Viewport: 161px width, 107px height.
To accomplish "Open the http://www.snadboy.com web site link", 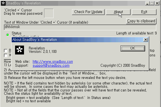I will (x=53, y=62).
